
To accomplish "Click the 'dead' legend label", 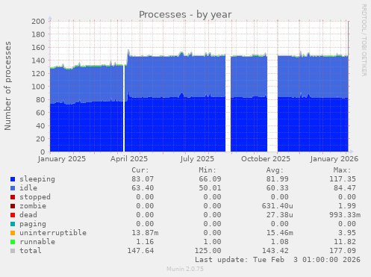I will tap(28, 215).
